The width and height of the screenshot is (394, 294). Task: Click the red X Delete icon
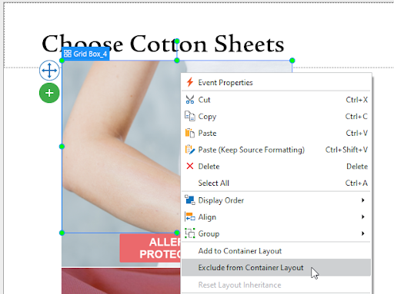point(190,166)
